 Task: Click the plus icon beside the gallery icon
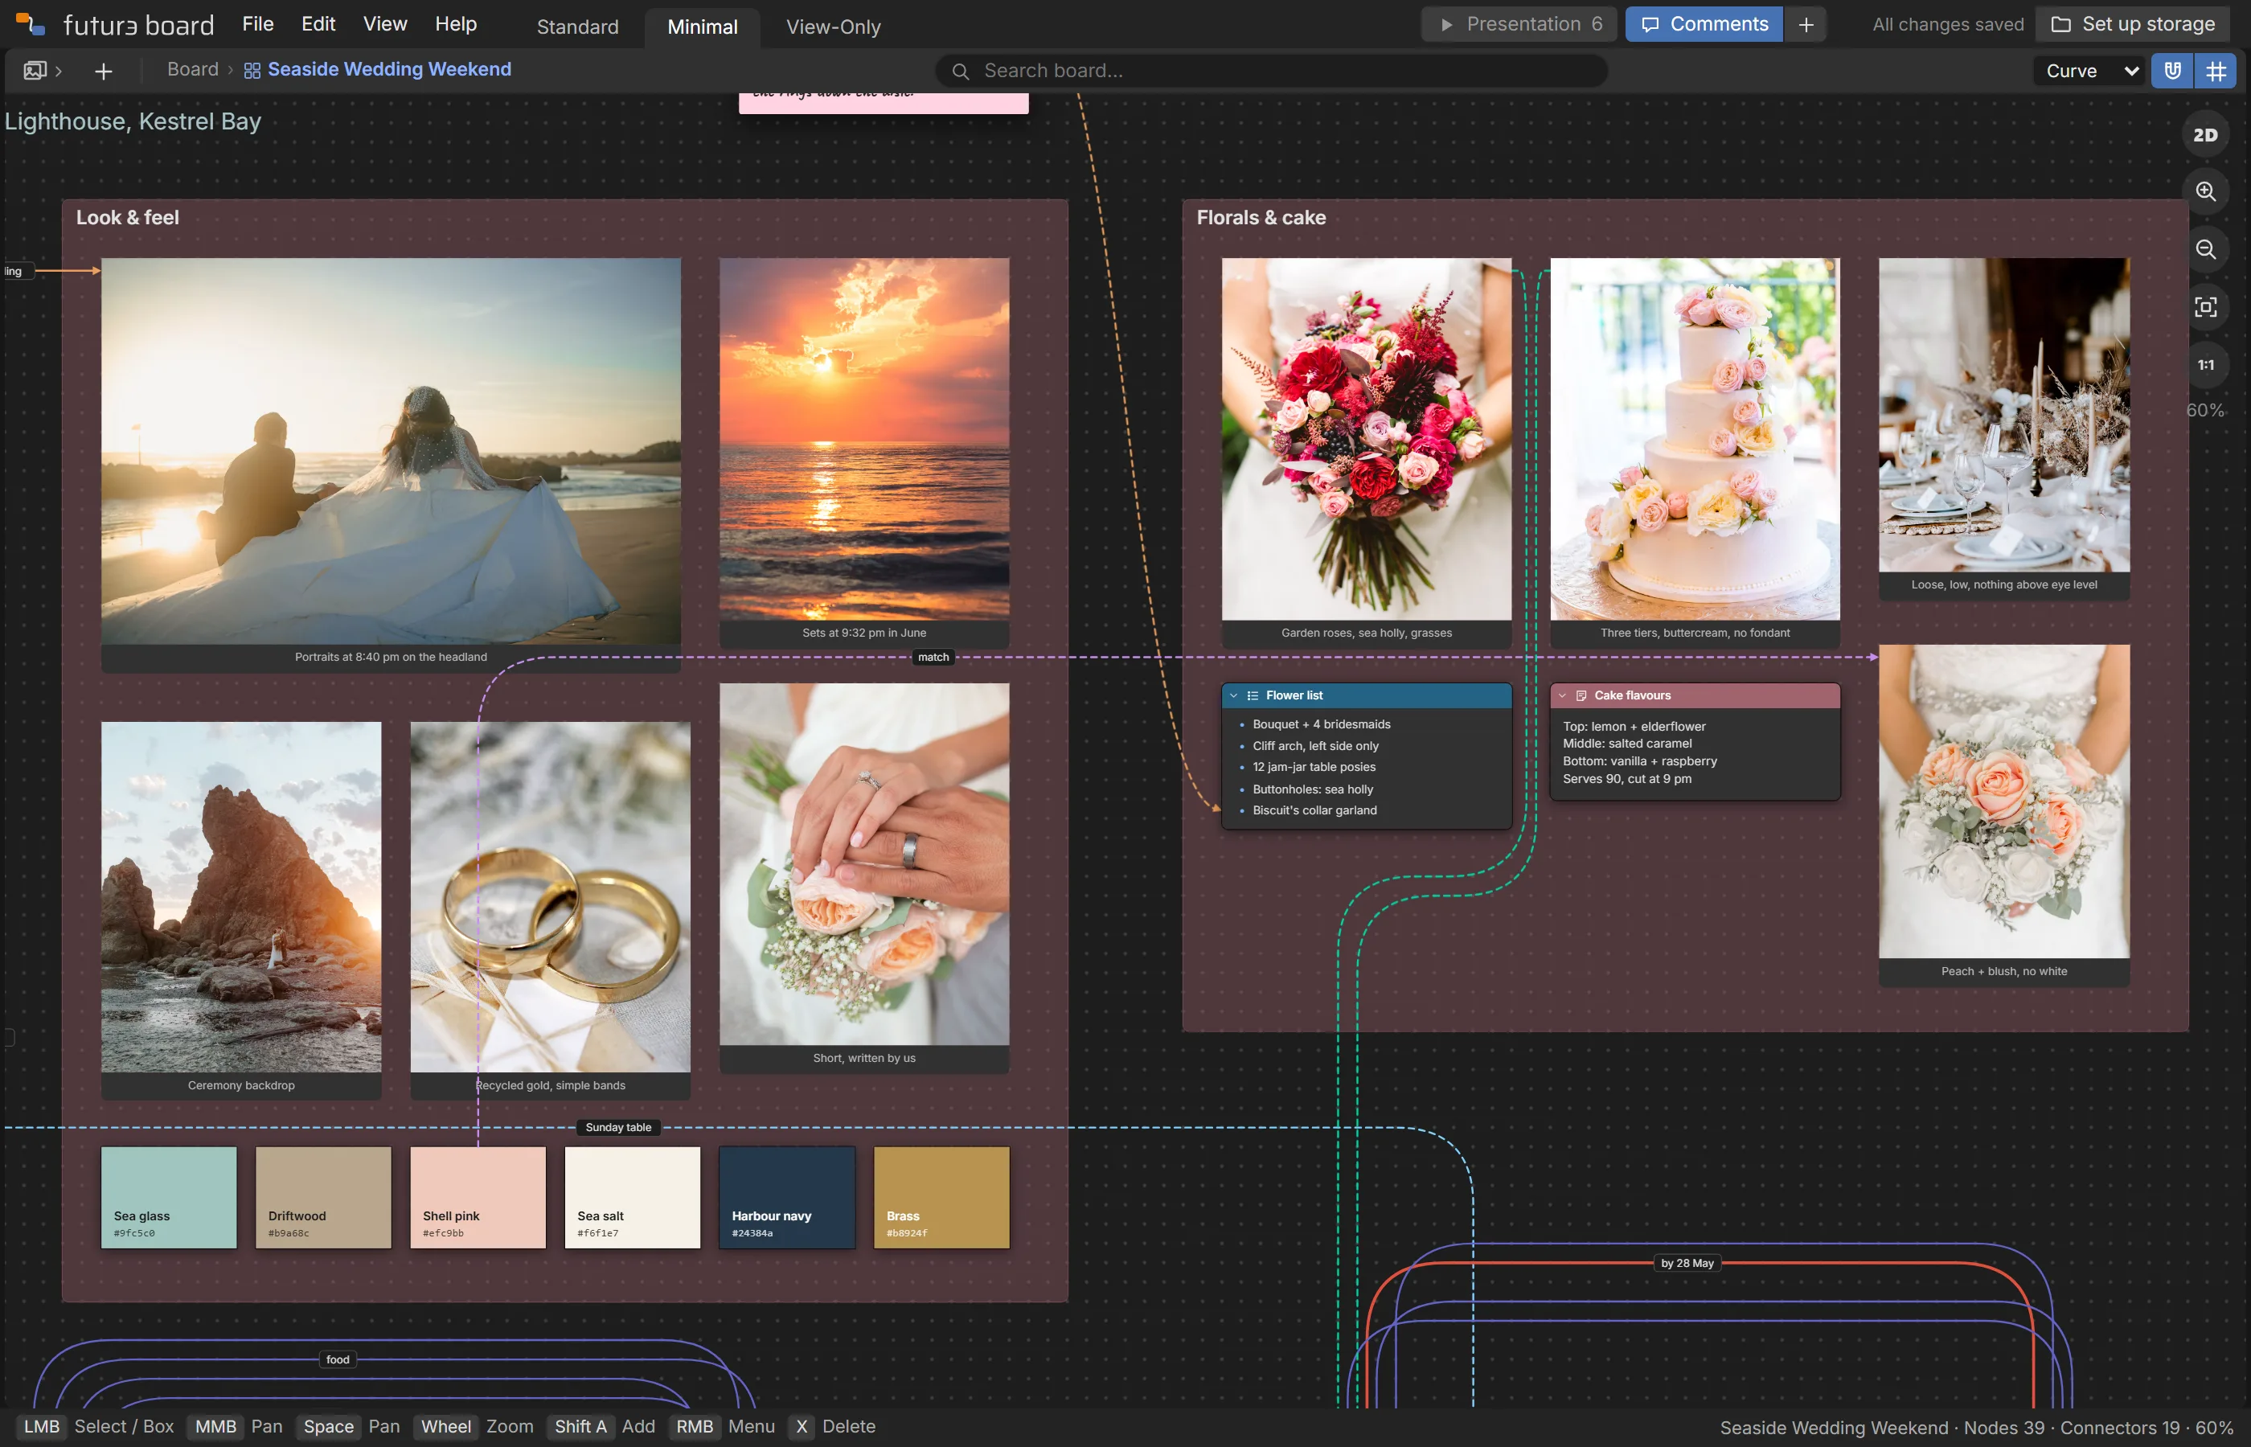click(104, 72)
